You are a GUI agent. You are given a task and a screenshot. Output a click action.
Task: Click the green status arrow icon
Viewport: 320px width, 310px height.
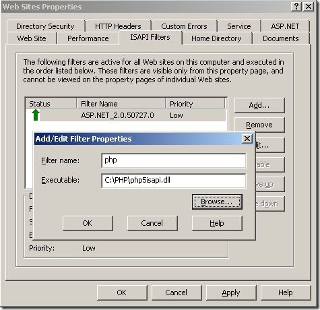(x=36, y=115)
